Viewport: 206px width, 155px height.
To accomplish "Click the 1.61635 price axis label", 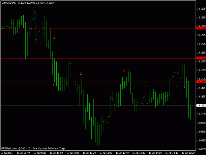I will pyautogui.click(x=201, y=9).
